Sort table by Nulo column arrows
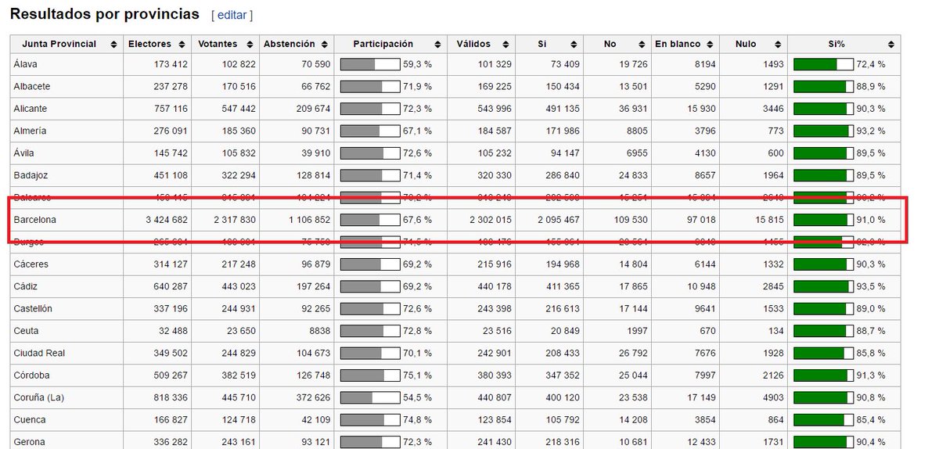The image size is (939, 449). pyautogui.click(x=777, y=45)
